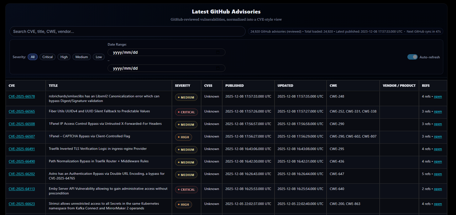This screenshot has width=456, height=215.
Task: Open the start date calendar picker icon
Action: (218, 52)
